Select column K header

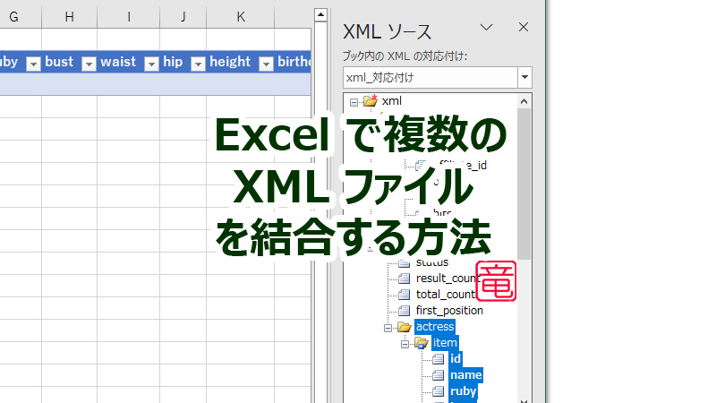[x=240, y=17]
